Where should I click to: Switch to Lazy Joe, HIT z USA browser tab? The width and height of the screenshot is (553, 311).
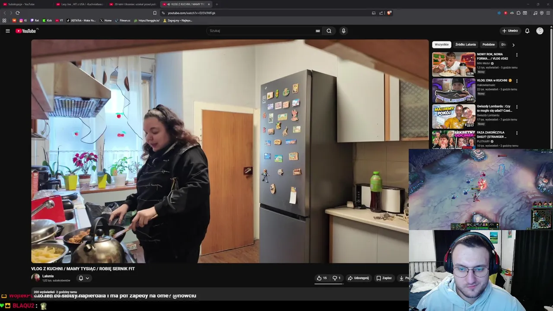80,4
